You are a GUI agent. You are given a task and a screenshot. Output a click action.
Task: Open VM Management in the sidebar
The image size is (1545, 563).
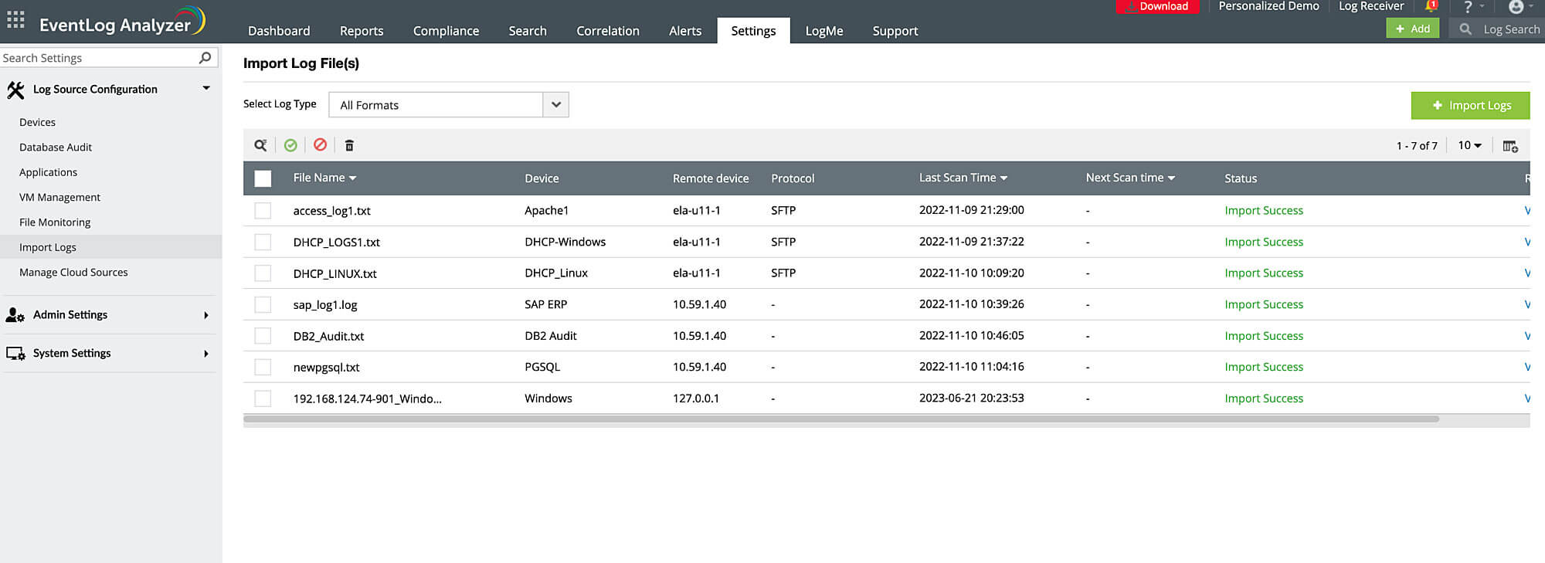point(59,197)
